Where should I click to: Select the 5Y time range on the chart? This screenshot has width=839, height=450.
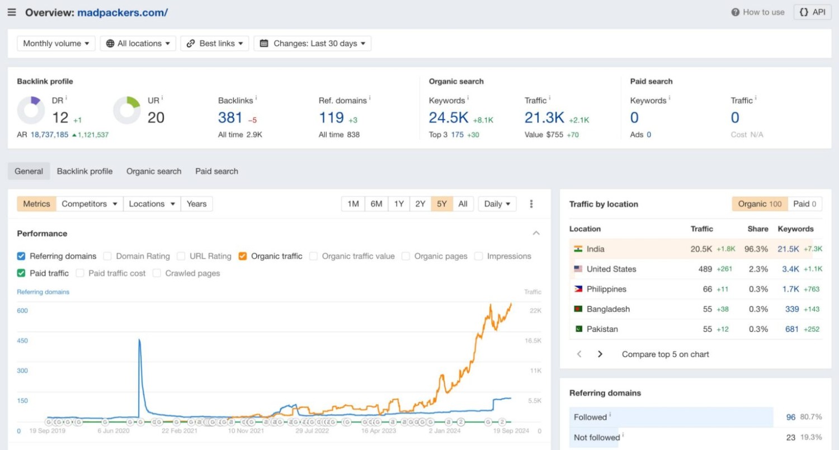441,203
